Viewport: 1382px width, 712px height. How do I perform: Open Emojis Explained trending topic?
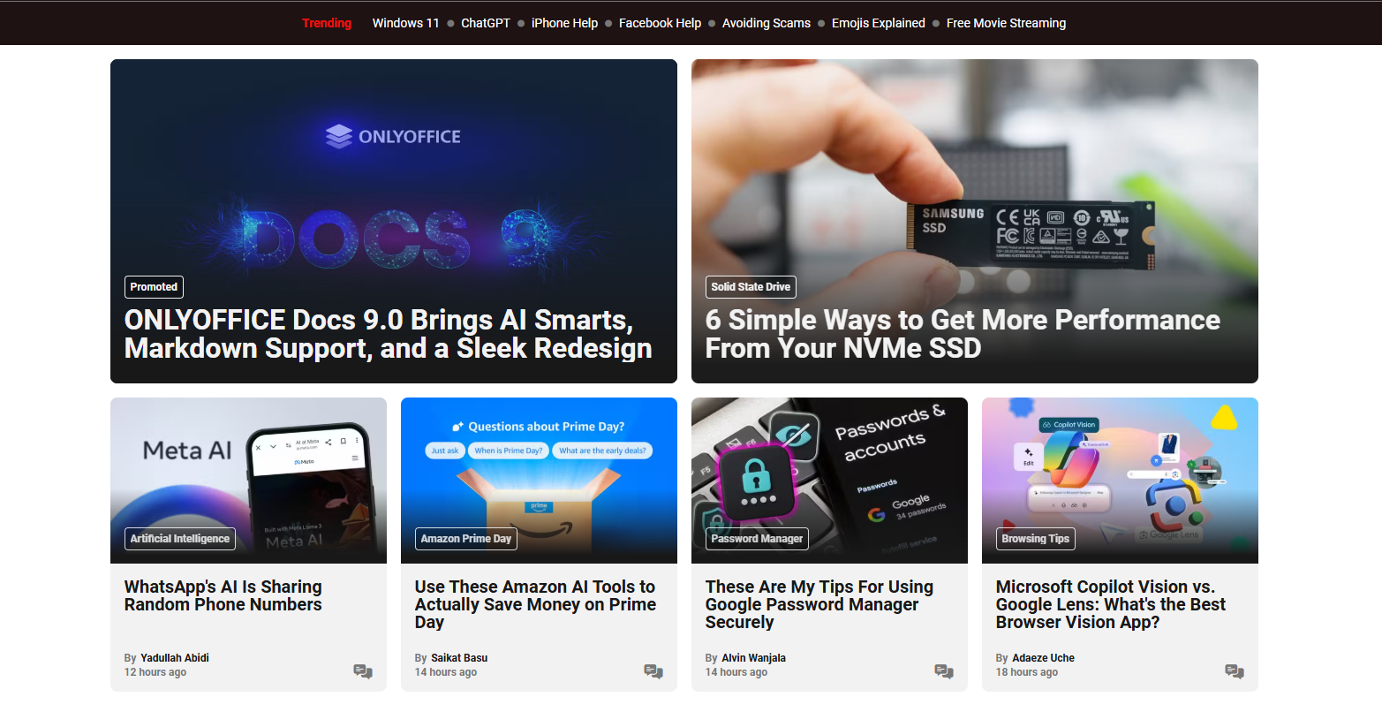pyautogui.click(x=879, y=23)
